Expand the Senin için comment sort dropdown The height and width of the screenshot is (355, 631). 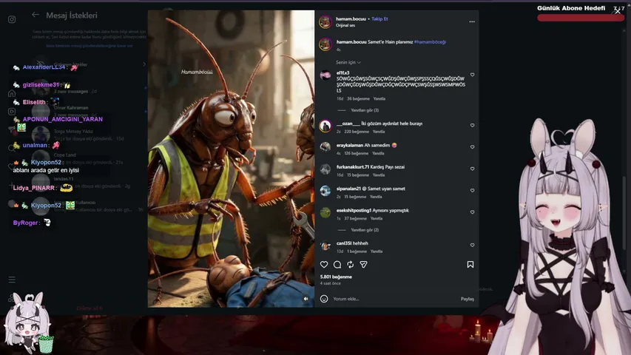348,62
